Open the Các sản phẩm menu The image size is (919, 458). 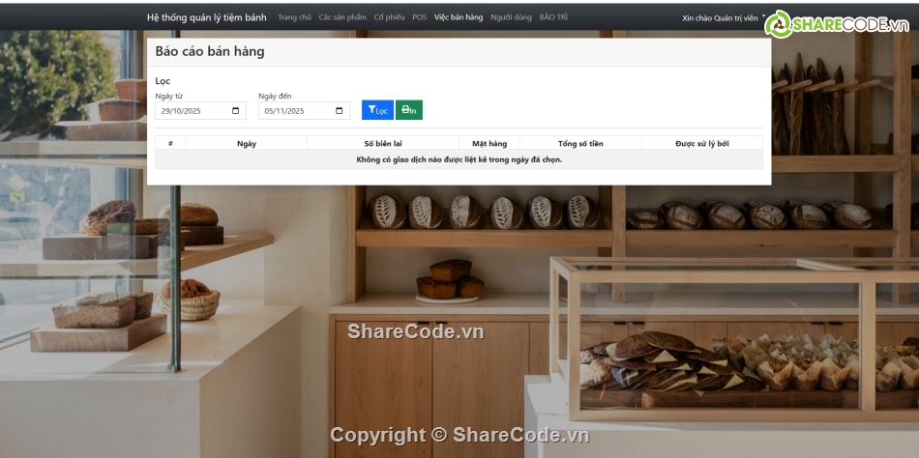point(342,17)
